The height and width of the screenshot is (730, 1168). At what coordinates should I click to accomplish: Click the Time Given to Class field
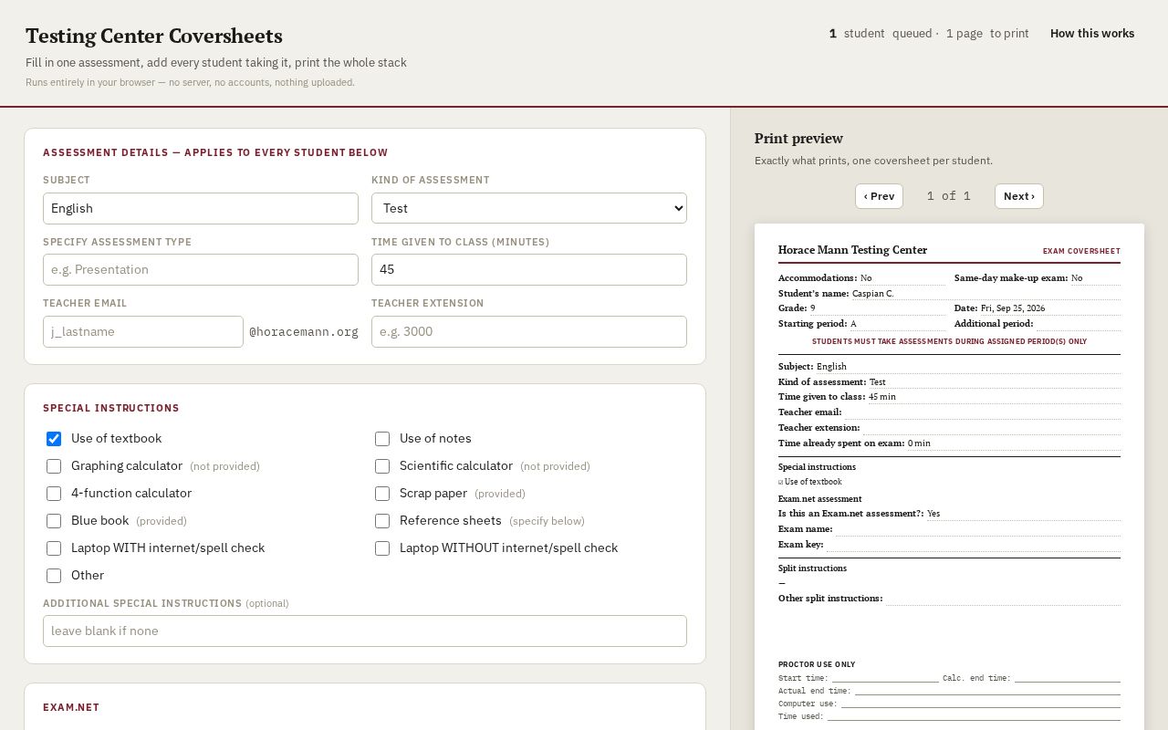(529, 269)
